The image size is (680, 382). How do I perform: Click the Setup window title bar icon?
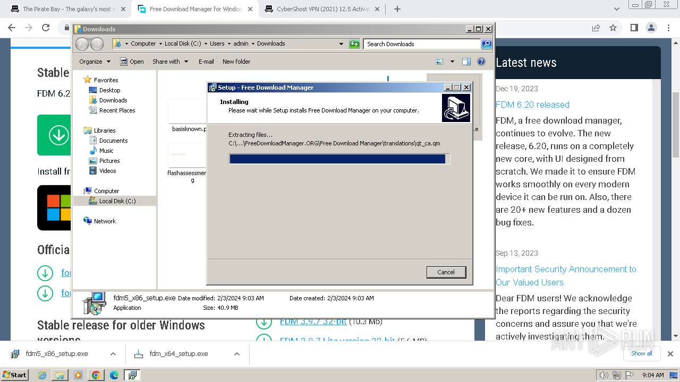(212, 88)
